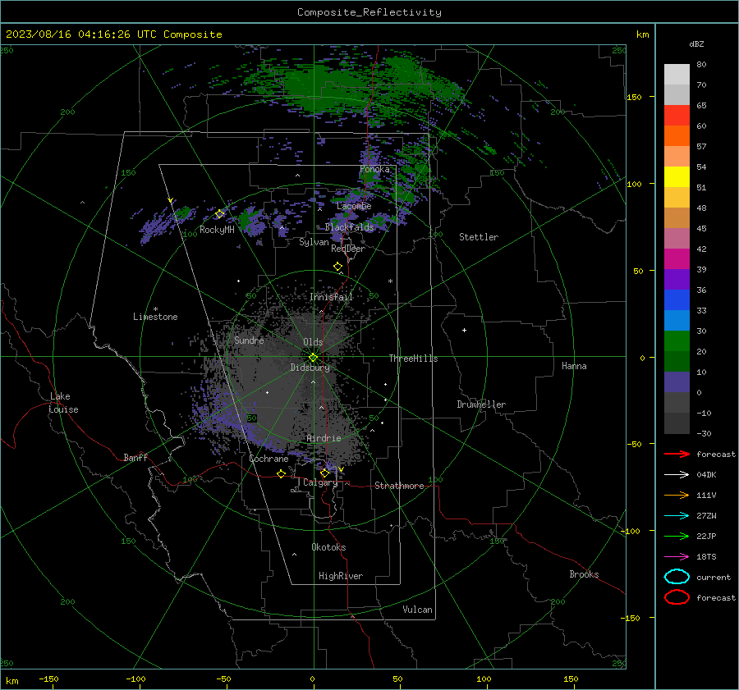Click the orange 57-60 dBZ color swatch
The width and height of the screenshot is (739, 690).
tap(677, 136)
